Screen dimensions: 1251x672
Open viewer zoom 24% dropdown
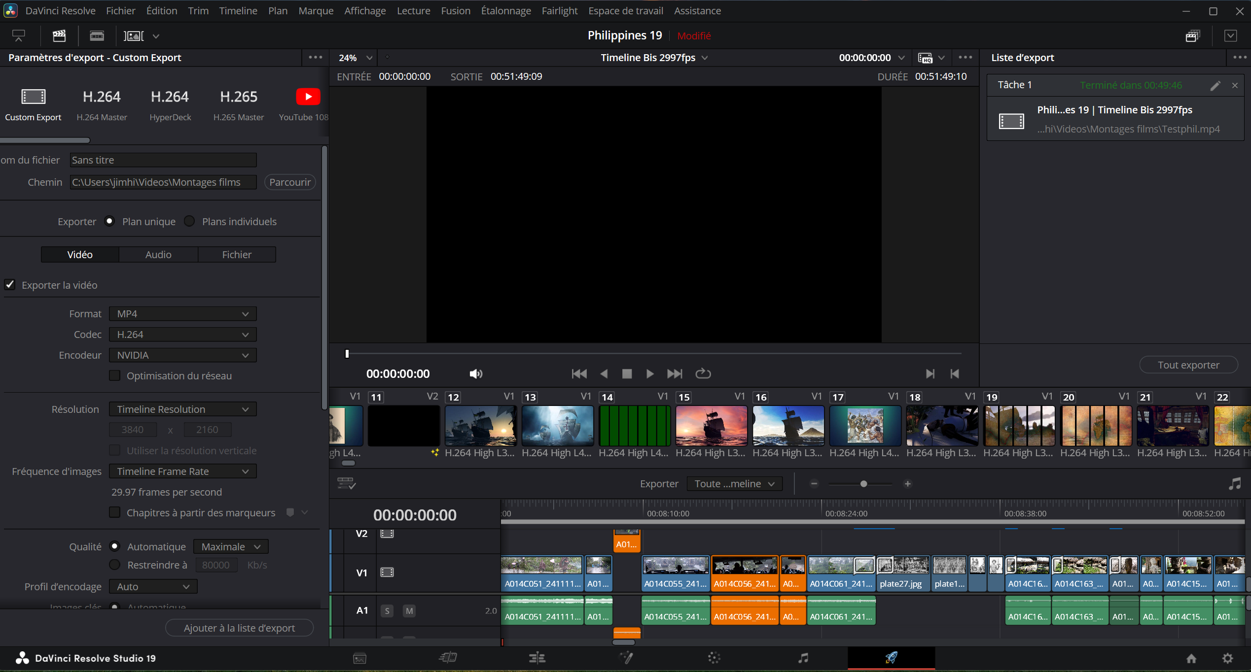pyautogui.click(x=356, y=58)
